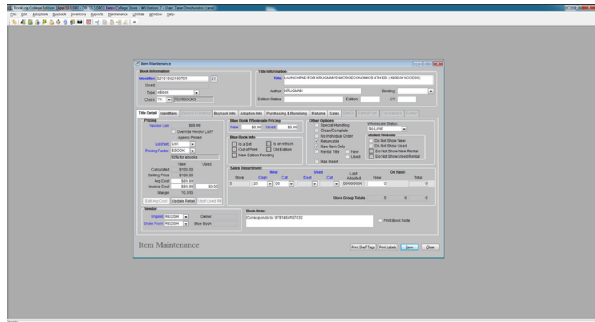This screenshot has height=322, width=595.
Task: Click the red grid toolbar icon
Action: 88,22
